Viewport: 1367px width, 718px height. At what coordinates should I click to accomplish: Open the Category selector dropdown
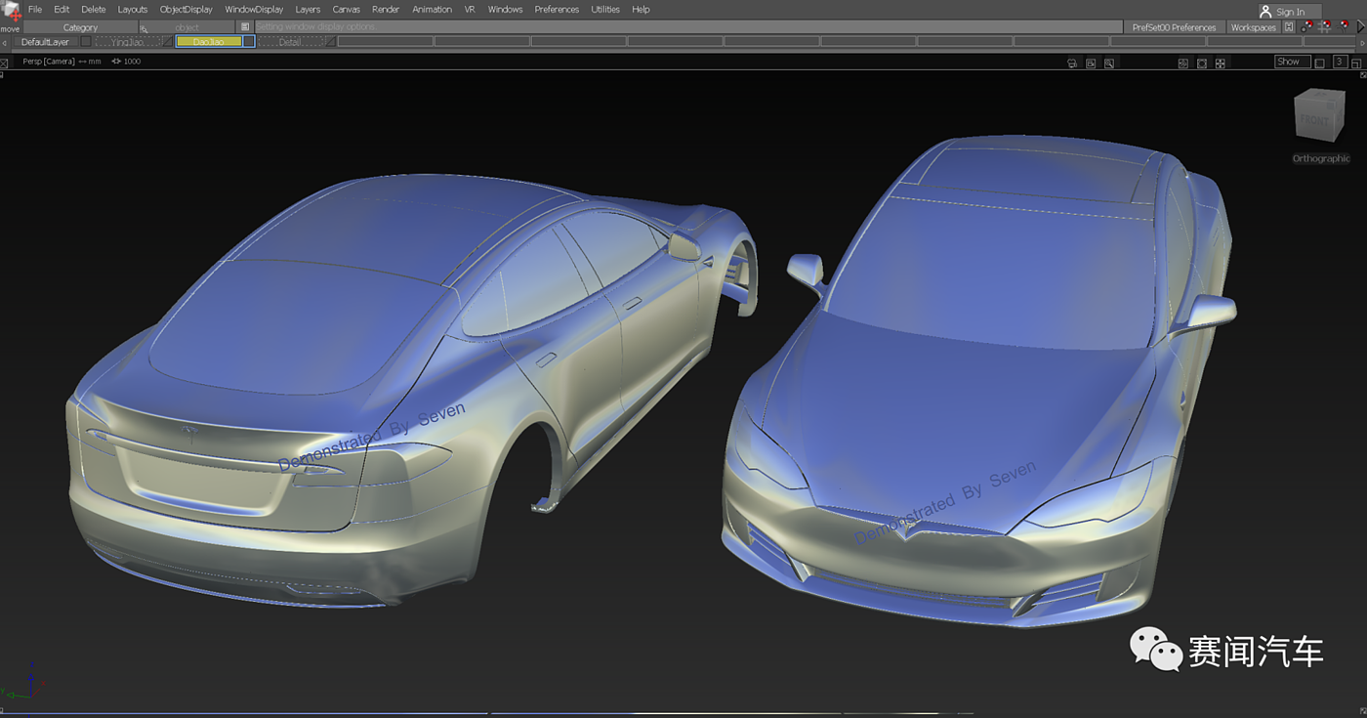(x=80, y=27)
